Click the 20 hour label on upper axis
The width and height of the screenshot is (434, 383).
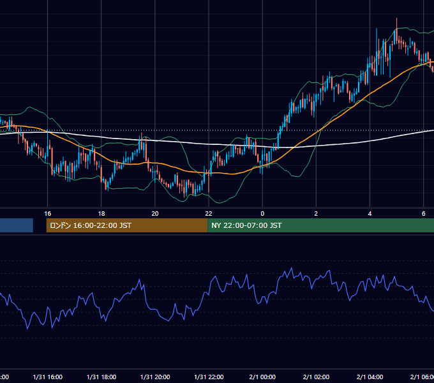tap(155, 213)
